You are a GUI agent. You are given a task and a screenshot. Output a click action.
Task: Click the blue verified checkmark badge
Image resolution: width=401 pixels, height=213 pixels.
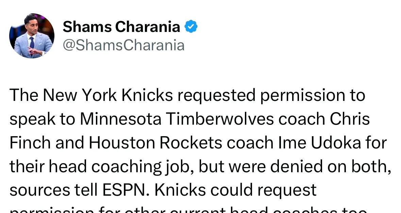191,26
